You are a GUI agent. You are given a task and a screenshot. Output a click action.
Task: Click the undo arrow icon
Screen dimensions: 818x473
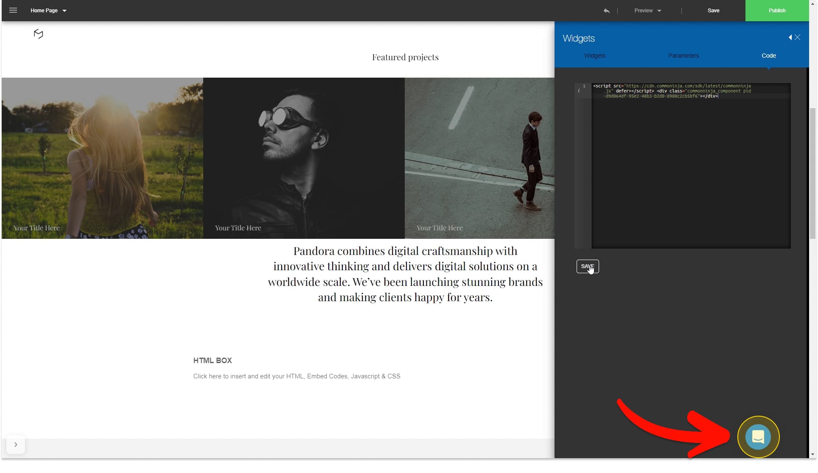pos(606,11)
